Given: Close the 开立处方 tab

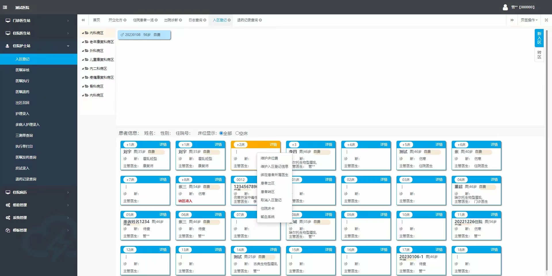Looking at the screenshot, I should tap(125, 20).
